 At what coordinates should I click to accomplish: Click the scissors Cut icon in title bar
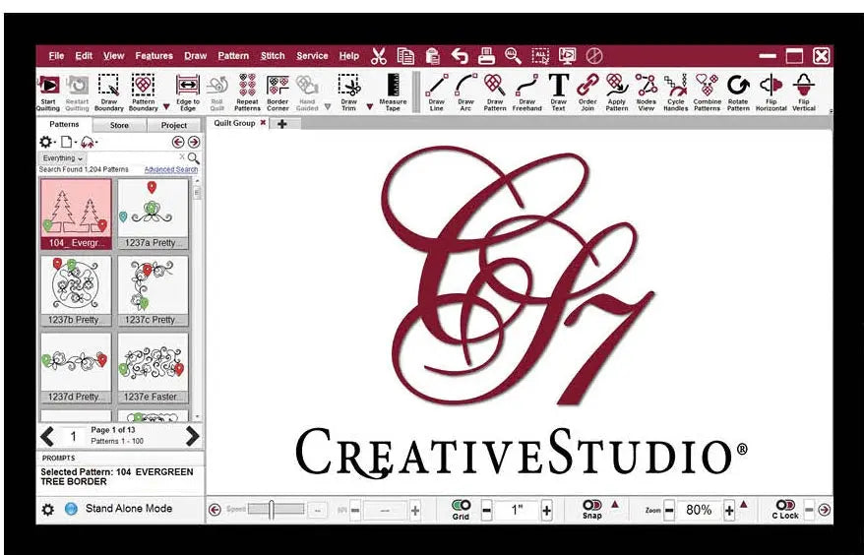[x=379, y=56]
